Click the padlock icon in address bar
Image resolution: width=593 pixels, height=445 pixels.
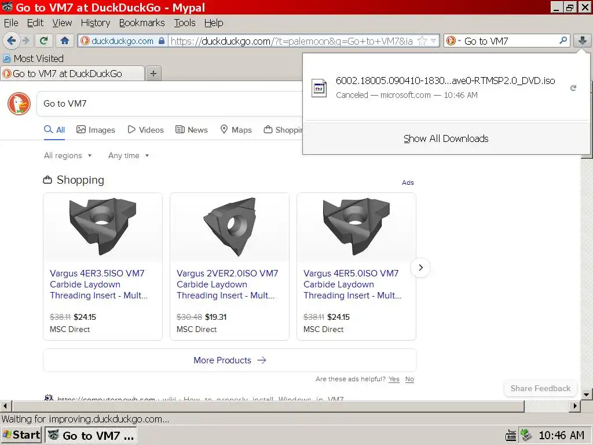(162, 41)
